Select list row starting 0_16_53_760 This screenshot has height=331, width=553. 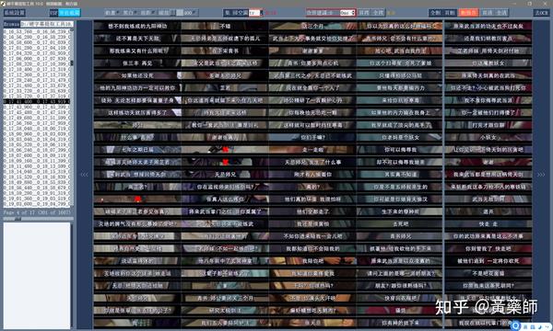pos(36,31)
